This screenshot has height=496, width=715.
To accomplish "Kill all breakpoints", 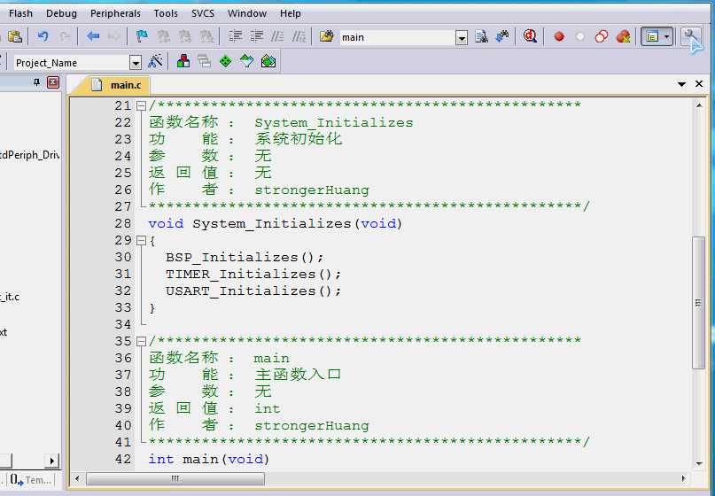I will tap(623, 36).
